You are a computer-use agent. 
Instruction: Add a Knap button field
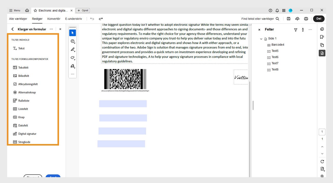pos(19,117)
